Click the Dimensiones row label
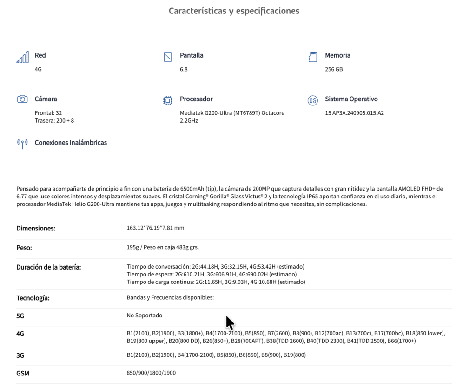 pos(36,228)
